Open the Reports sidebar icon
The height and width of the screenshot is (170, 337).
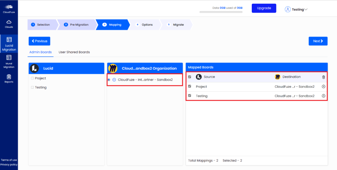pyautogui.click(x=9, y=78)
